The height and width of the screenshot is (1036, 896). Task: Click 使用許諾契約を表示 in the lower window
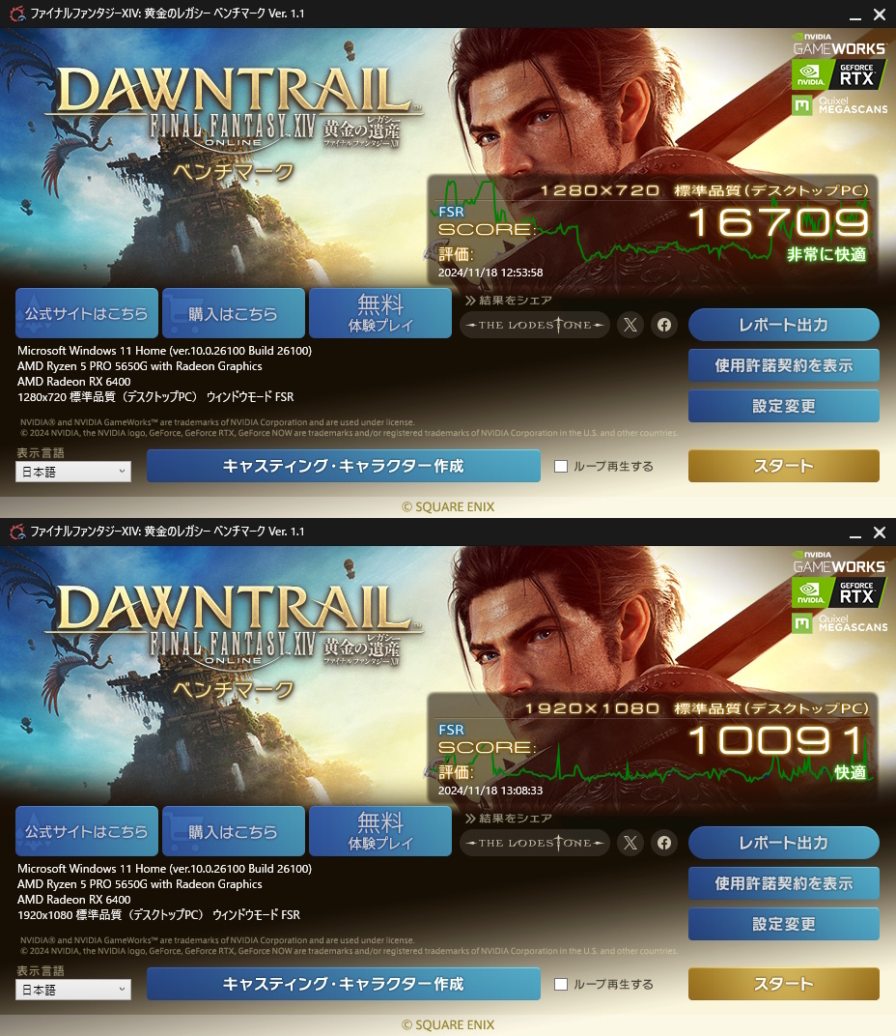pyautogui.click(x=784, y=883)
